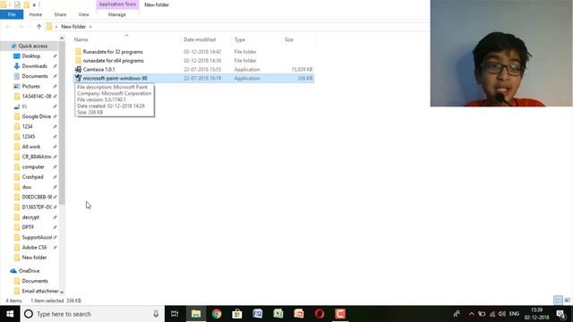
Task: Open Camtasia recorder icon in taskbar
Action: tap(340, 314)
